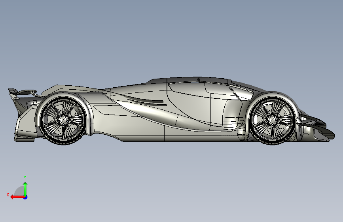The height and width of the screenshot is (222, 343).
Task: Select the front wheel rim near the nose
Action: [x=272, y=120]
